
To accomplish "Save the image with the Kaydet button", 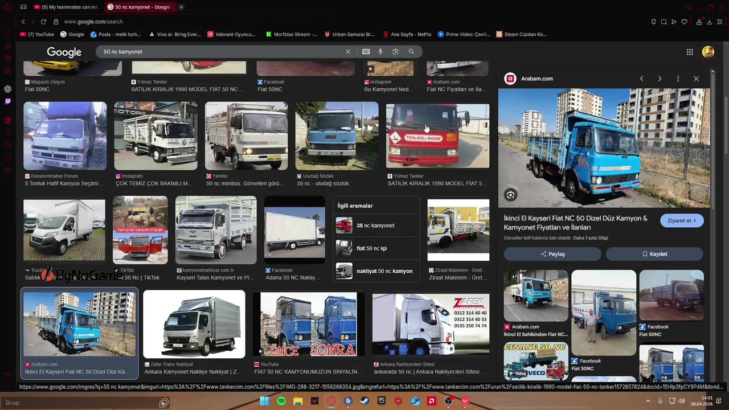I will (654, 254).
